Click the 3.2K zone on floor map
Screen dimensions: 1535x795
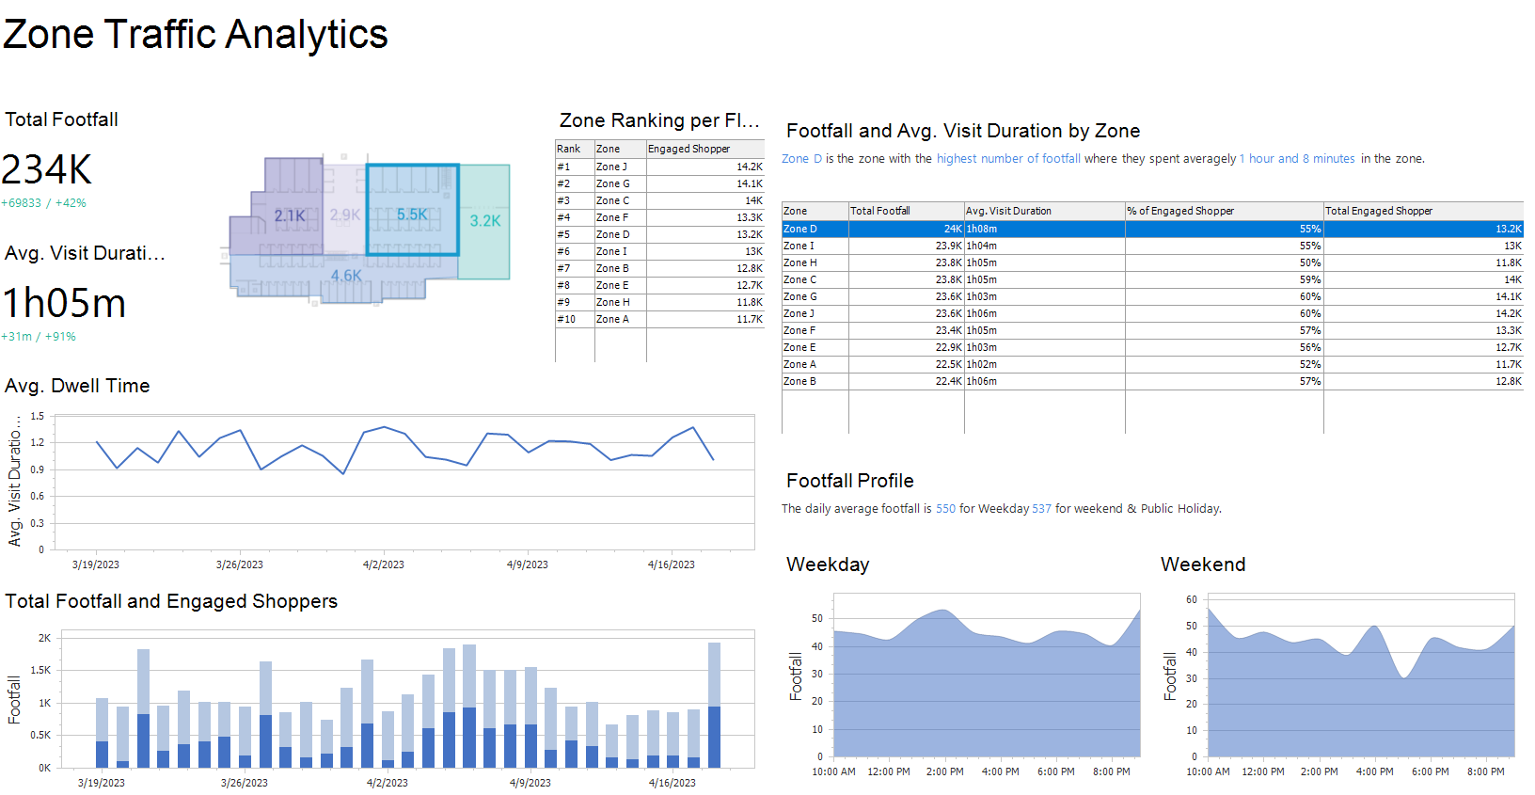coord(485,221)
